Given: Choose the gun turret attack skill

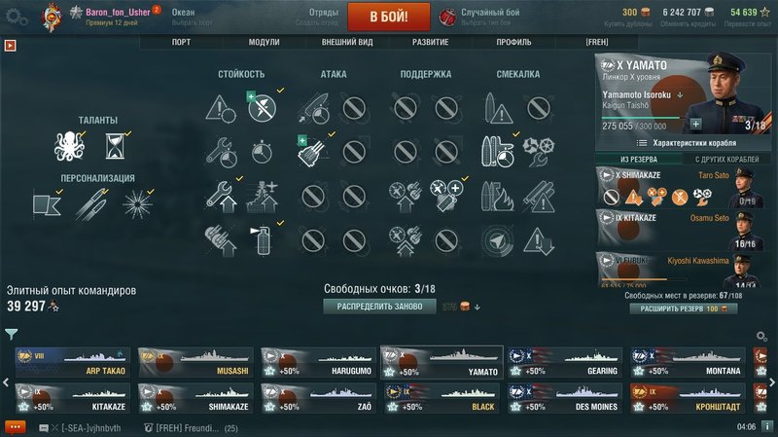Looking at the screenshot, I should [312, 152].
